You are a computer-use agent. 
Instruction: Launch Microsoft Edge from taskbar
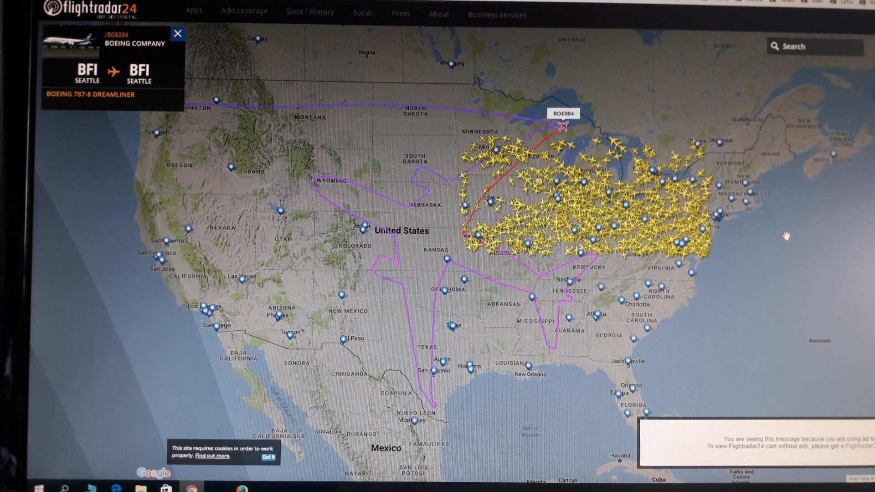[116, 488]
